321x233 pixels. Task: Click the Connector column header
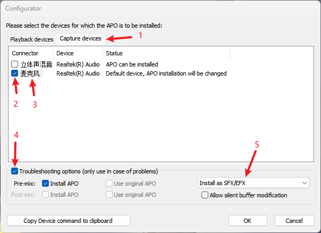click(x=26, y=53)
